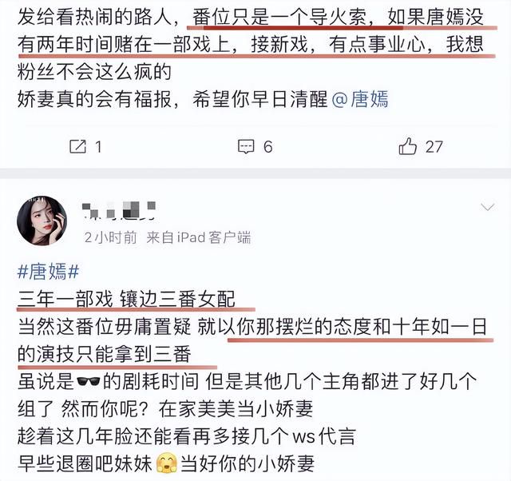511x481 pixels.
Task: Open the #唐嫣# hashtag topic
Action: [48, 272]
